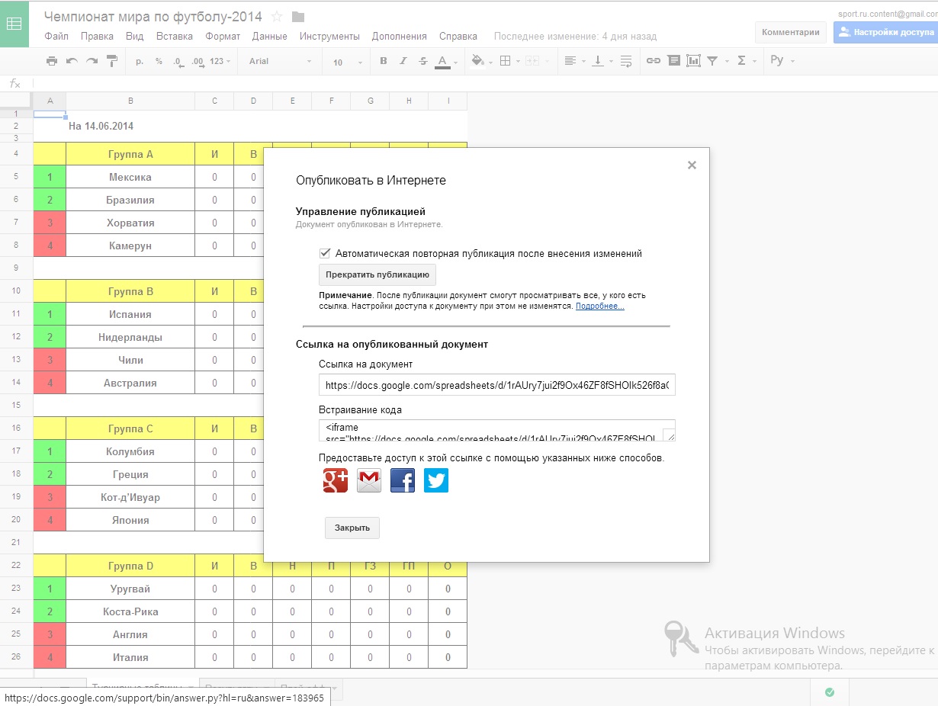Insert a link from the toolbar

point(654,61)
